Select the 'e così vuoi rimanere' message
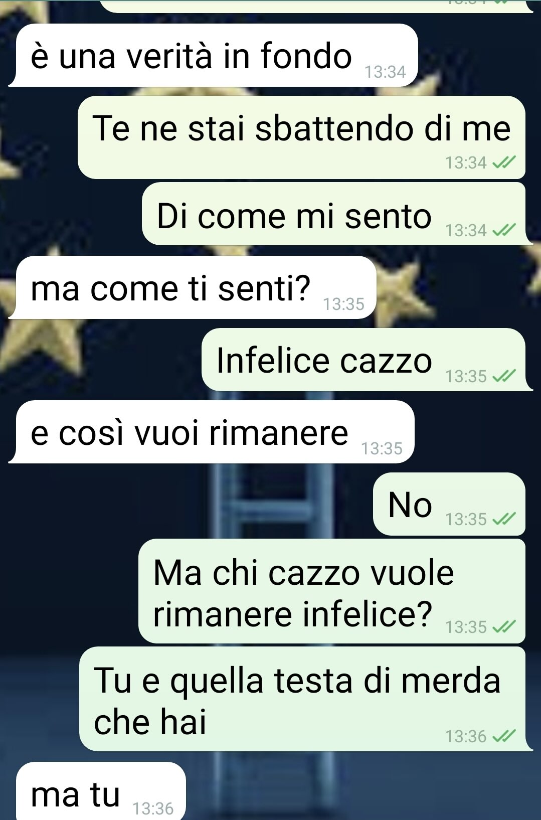This screenshot has width=541, height=820. pos(212,432)
